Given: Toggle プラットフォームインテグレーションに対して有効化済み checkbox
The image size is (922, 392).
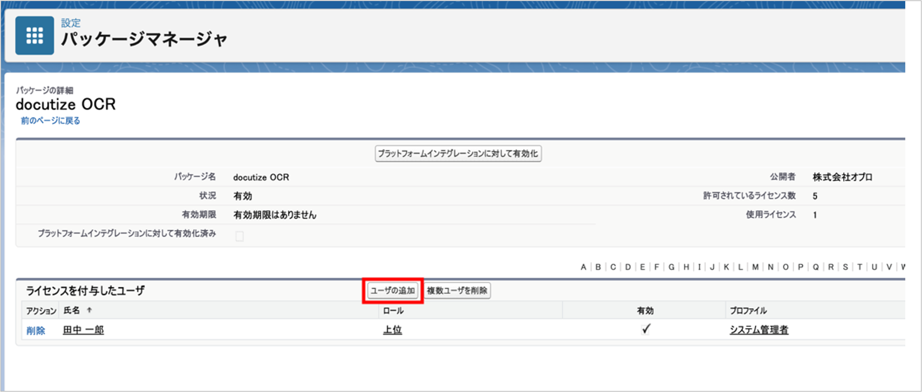Looking at the screenshot, I should pos(240,236).
